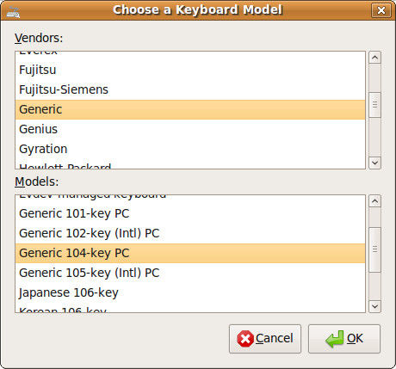Click down arrow of Vendors scrollbar

click(374, 163)
